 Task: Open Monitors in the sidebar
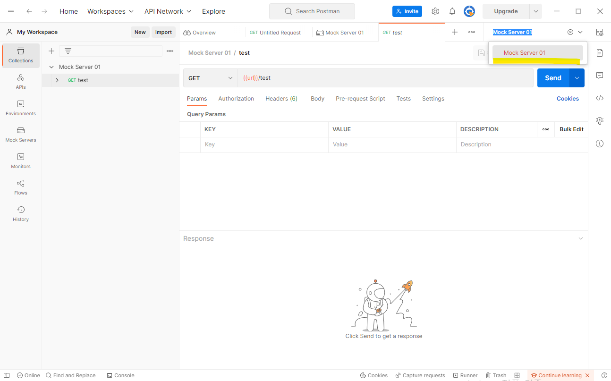point(21,161)
